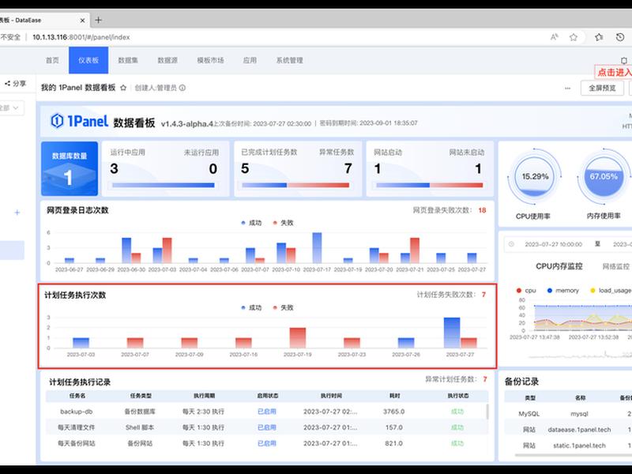Click dataease.1panel.tech in 备份记录 table
This screenshot has height=474, width=632.
[579, 430]
